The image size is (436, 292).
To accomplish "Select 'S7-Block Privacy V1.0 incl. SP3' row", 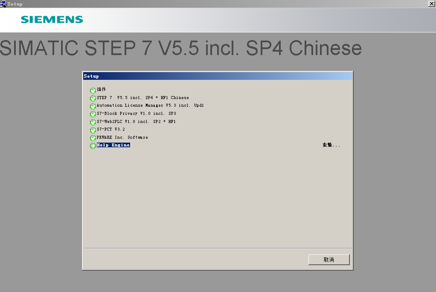I will [136, 114].
